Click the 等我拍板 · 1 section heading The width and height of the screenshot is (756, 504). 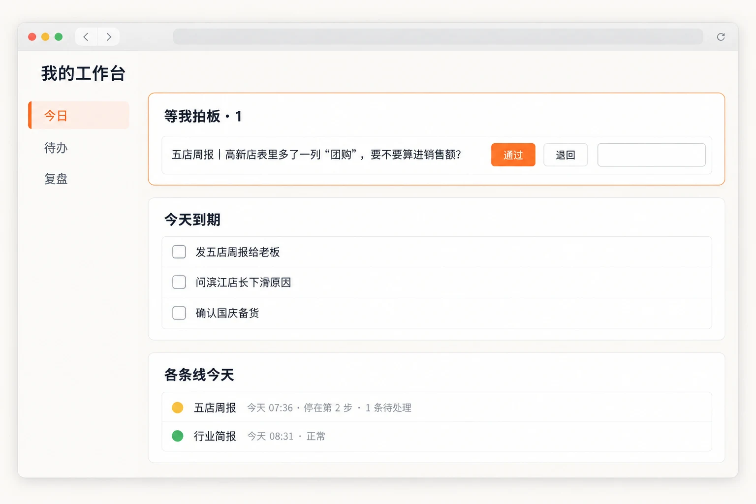click(203, 116)
